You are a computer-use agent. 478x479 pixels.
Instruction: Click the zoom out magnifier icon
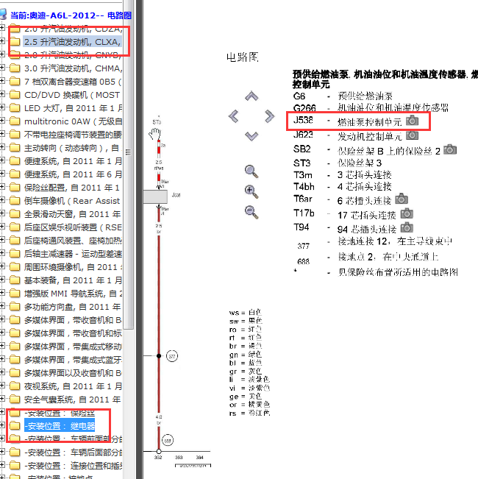252,213
